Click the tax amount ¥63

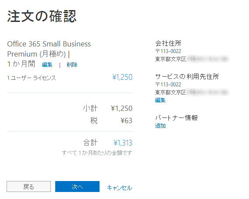[126, 121]
